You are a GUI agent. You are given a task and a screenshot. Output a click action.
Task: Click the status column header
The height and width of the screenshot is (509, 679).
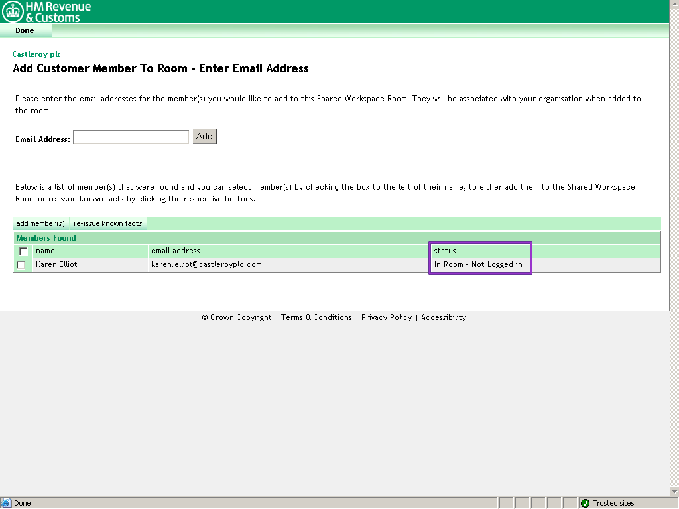click(x=445, y=251)
